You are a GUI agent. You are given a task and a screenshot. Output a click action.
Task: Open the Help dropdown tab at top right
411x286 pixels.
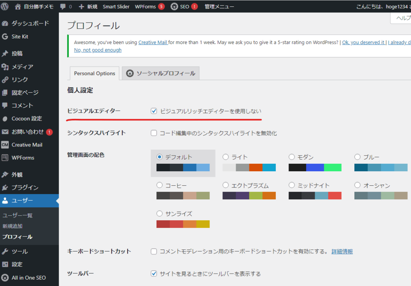pos(401,18)
